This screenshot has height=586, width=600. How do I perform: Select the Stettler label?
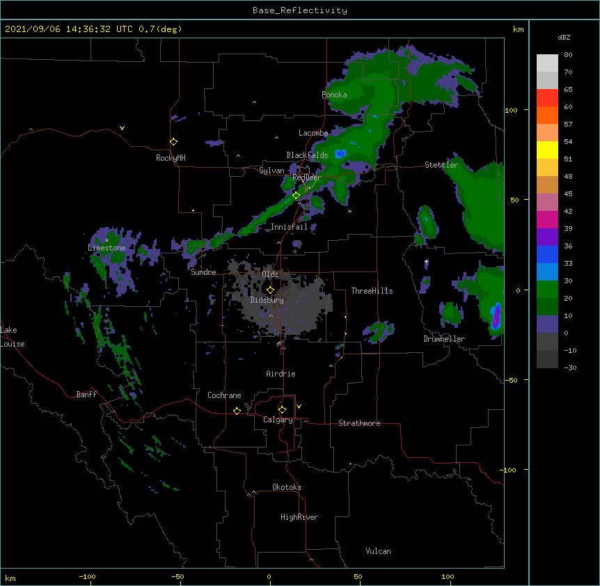coord(441,165)
